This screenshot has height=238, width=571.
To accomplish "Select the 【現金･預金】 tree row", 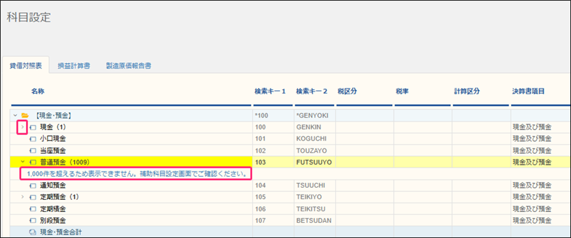I will (x=131, y=116).
